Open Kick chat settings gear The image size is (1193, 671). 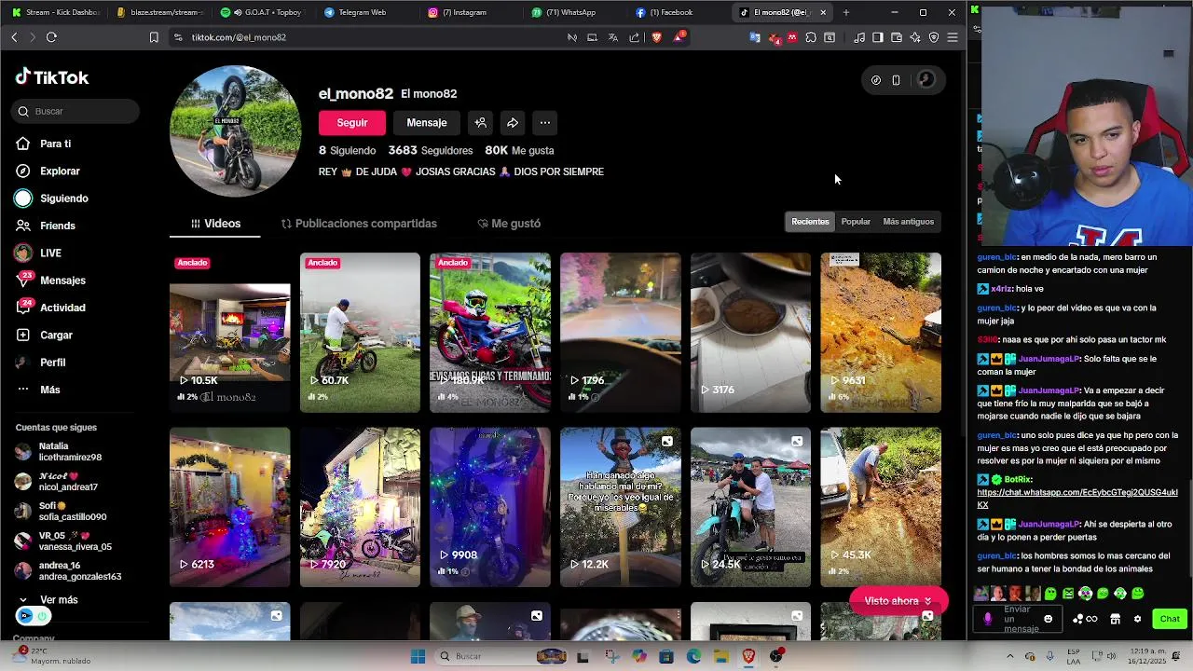tap(1137, 619)
